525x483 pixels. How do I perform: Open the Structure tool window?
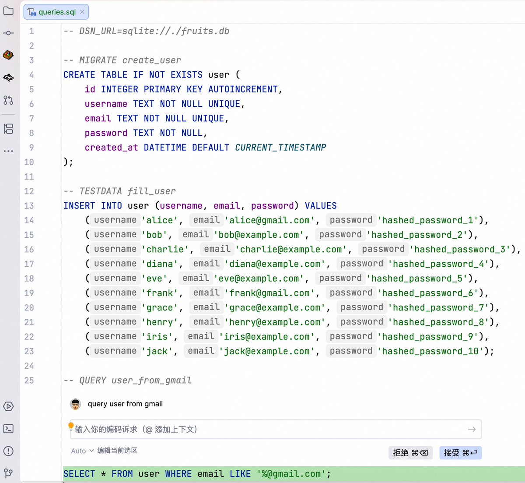click(8, 129)
